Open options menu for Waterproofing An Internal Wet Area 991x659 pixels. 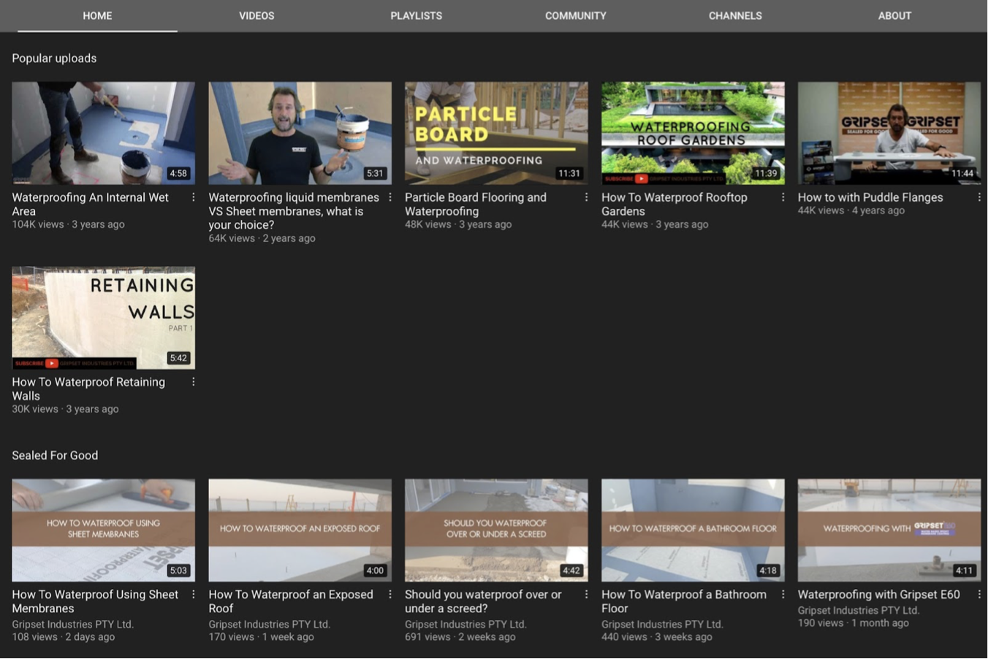[x=193, y=197]
